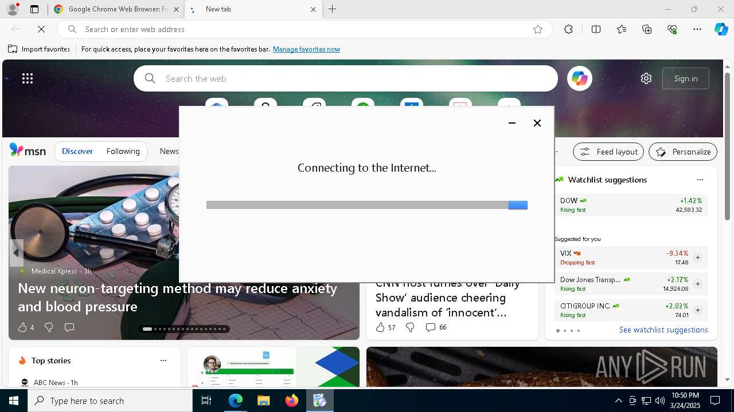Open the Copilot icon beside search box
Screen dimensions: 734x412
point(580,78)
